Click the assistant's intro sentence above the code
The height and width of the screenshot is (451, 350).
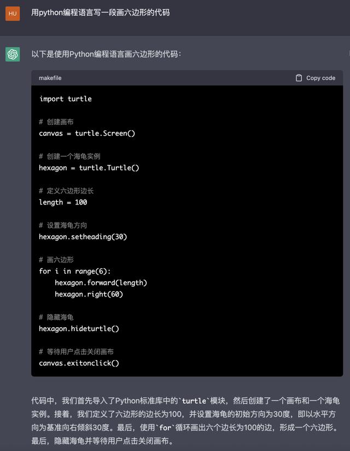106,54
